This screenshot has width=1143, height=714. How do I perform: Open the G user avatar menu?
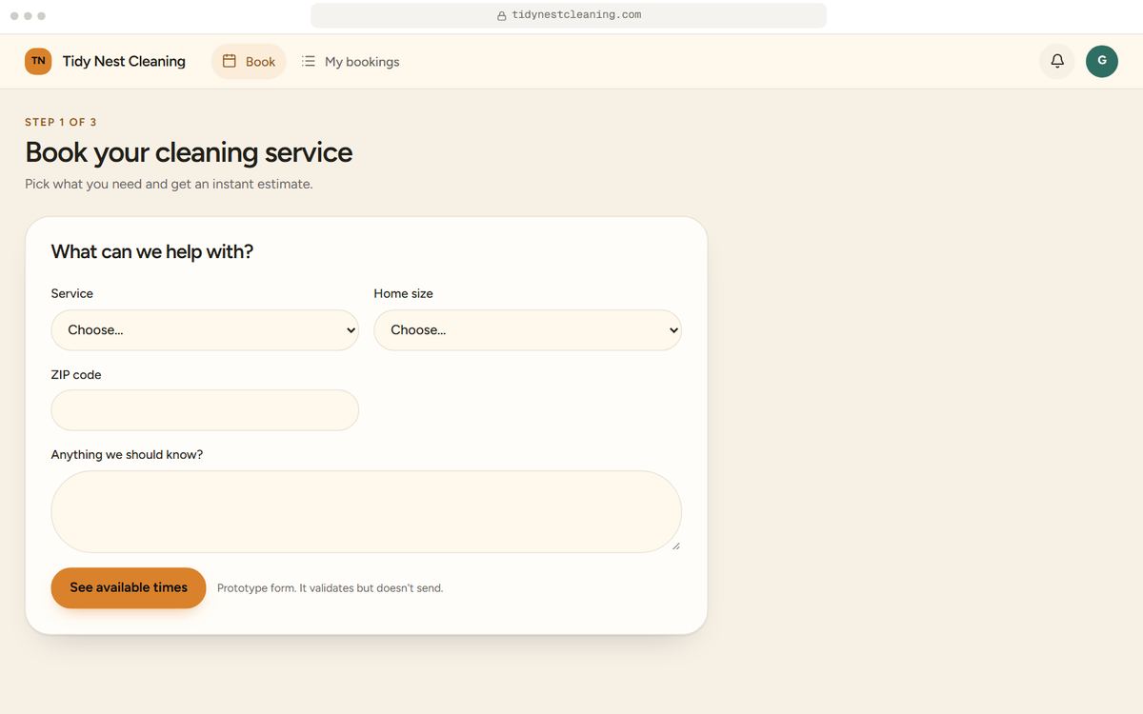pyautogui.click(x=1102, y=61)
